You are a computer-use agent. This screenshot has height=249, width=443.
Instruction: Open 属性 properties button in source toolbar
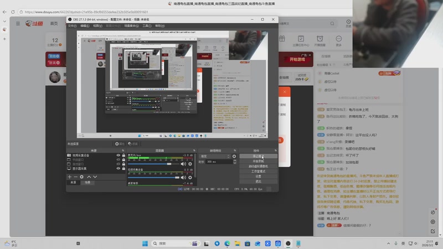120,144
